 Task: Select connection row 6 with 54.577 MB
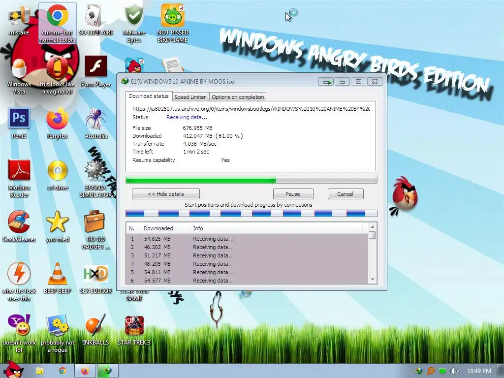click(247, 280)
